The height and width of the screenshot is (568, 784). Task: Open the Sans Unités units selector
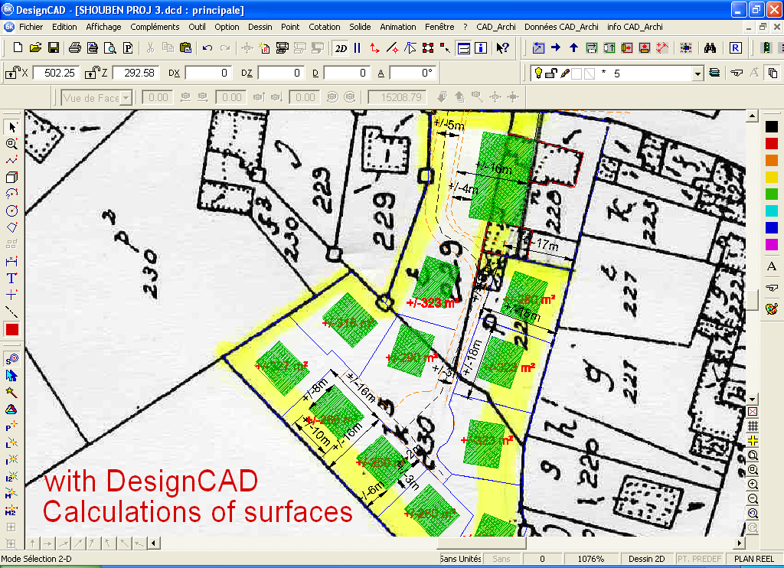pos(459,558)
